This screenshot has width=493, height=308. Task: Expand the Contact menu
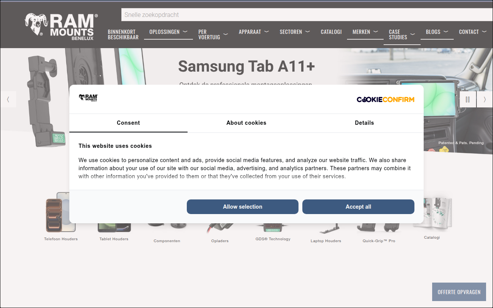tap(473, 32)
